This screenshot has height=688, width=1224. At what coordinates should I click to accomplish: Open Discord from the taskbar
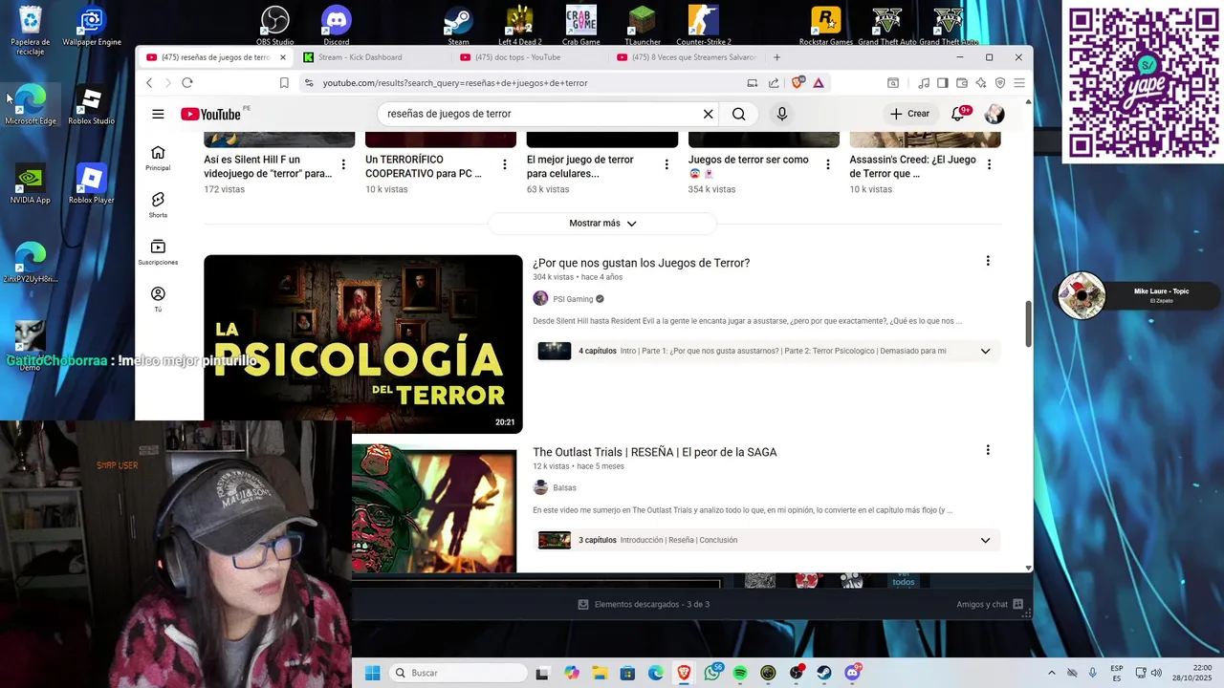(x=852, y=673)
